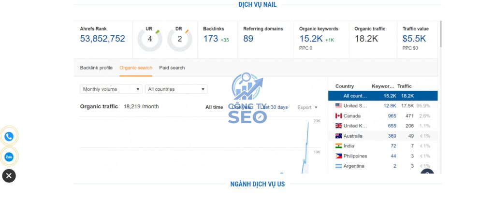Click the Canada flag icon
Screen dimensions: 495x200
tap(338, 116)
